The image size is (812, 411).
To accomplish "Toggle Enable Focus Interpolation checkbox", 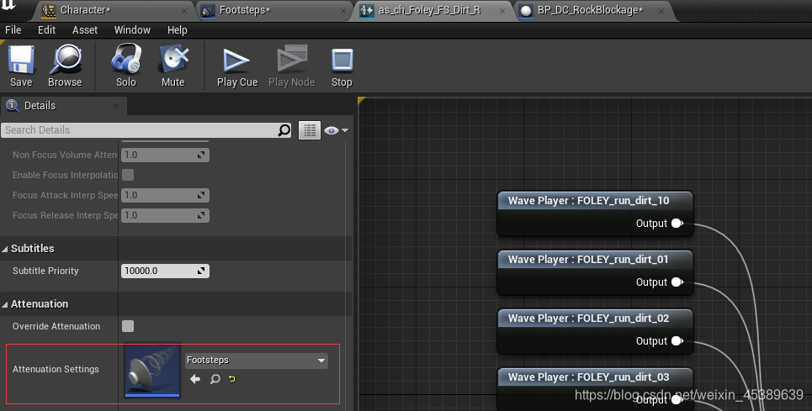I will (128, 175).
